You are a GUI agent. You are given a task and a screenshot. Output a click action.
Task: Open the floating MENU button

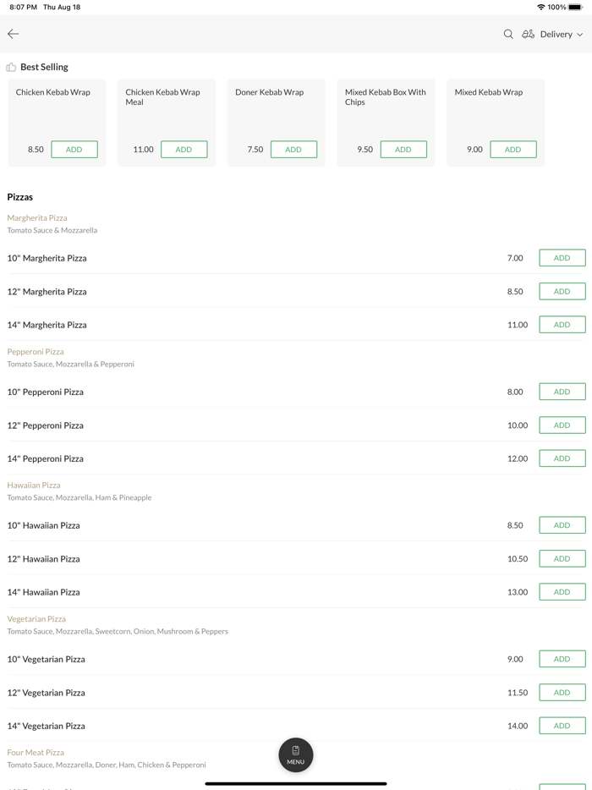pos(296,754)
